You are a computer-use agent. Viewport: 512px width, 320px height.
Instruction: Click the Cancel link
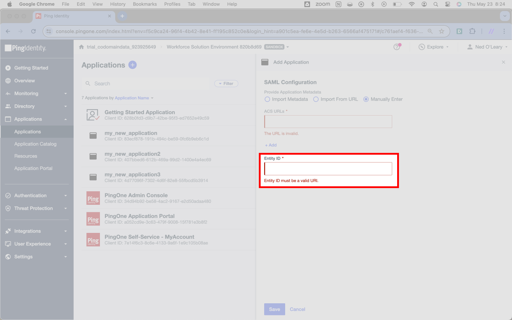(297, 309)
